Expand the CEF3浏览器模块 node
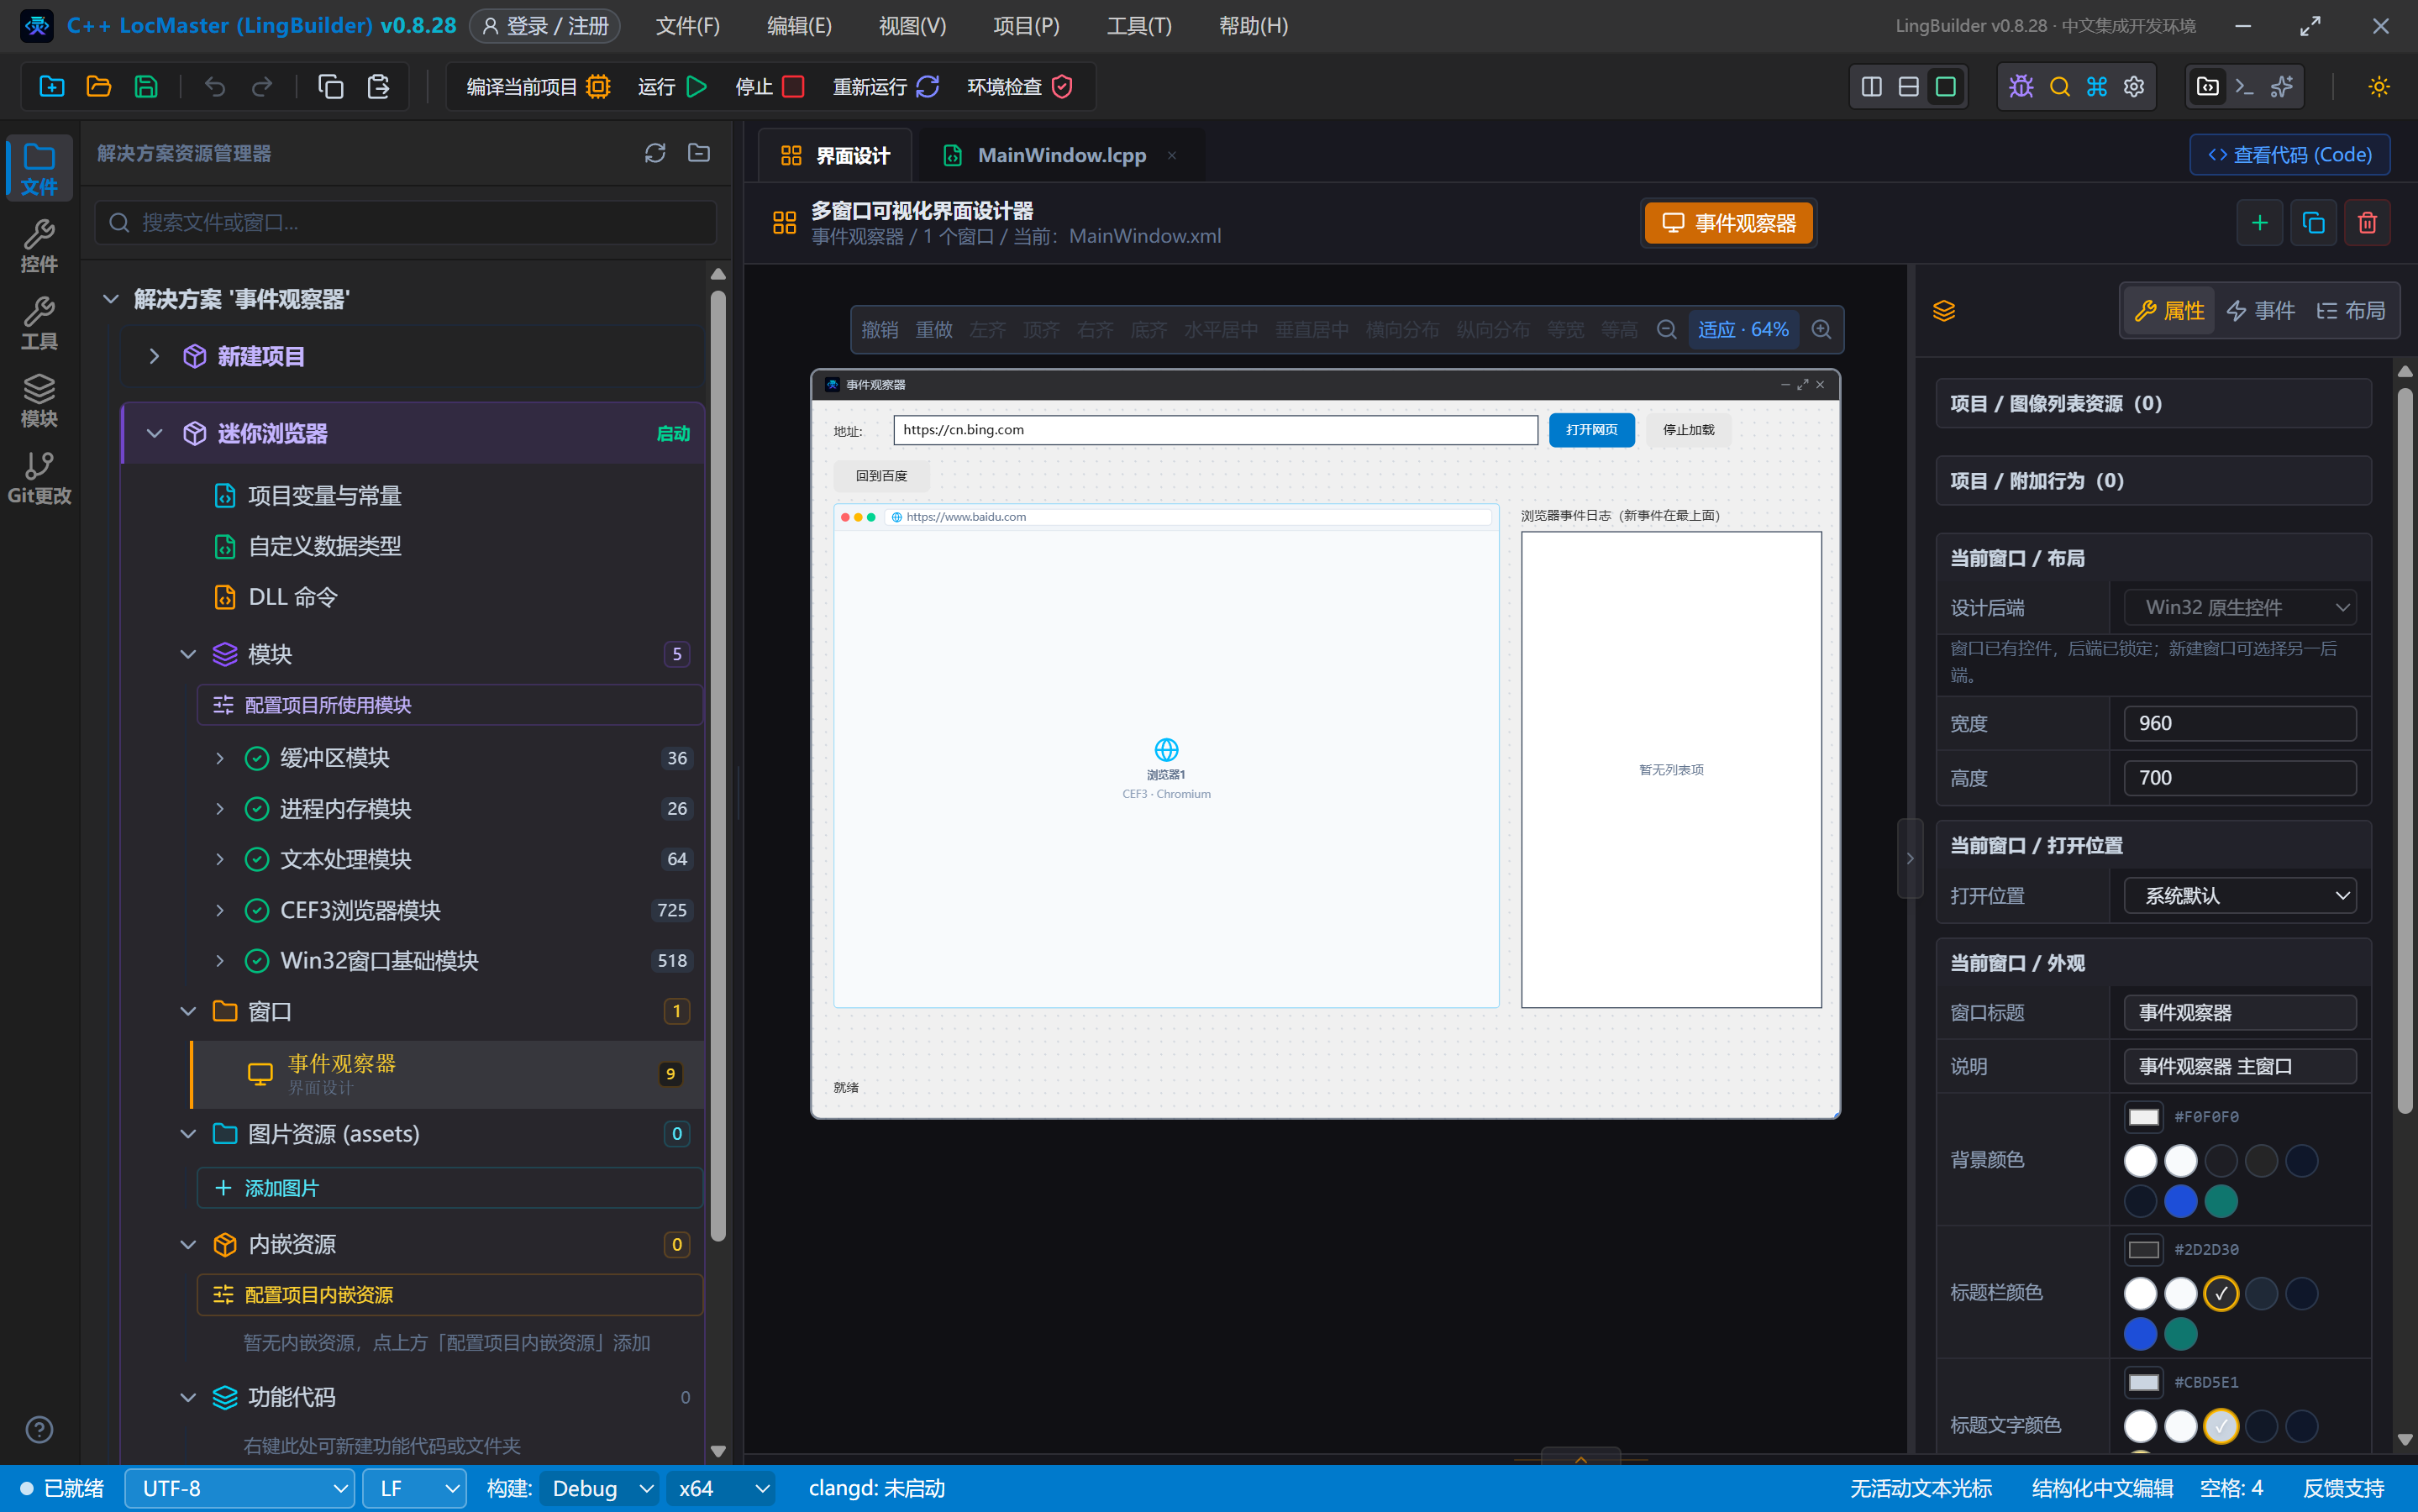The height and width of the screenshot is (1512, 2418). [x=220, y=910]
